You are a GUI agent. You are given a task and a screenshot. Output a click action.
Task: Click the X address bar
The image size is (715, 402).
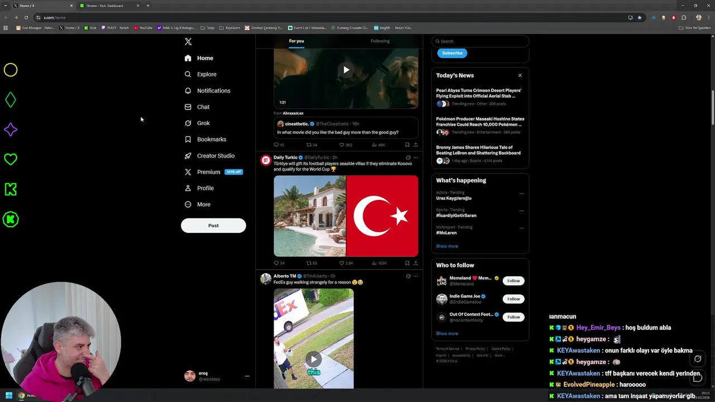pos(330,17)
